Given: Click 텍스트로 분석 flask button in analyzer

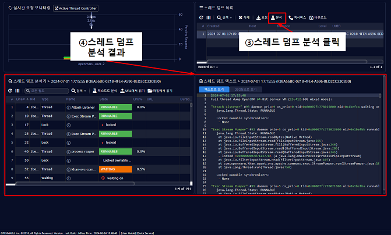Looking at the screenshot, I should [104, 91].
